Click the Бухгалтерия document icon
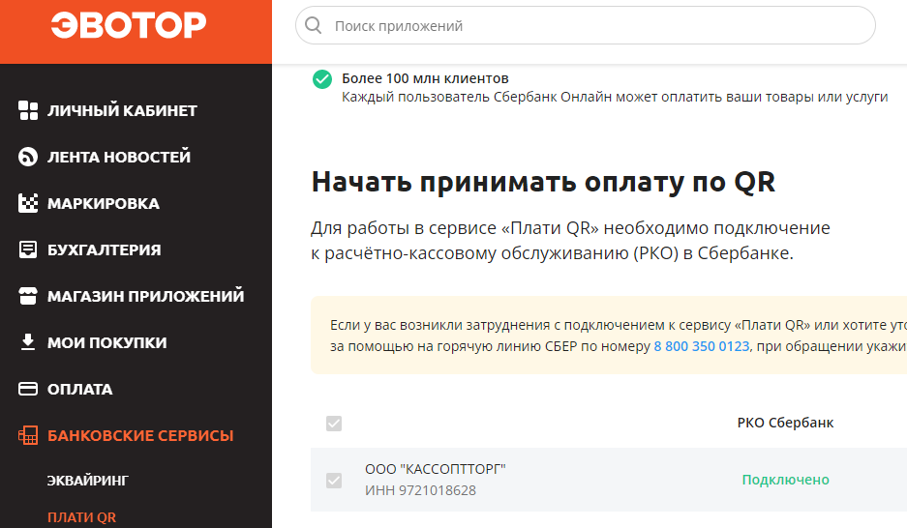 pos(28,249)
